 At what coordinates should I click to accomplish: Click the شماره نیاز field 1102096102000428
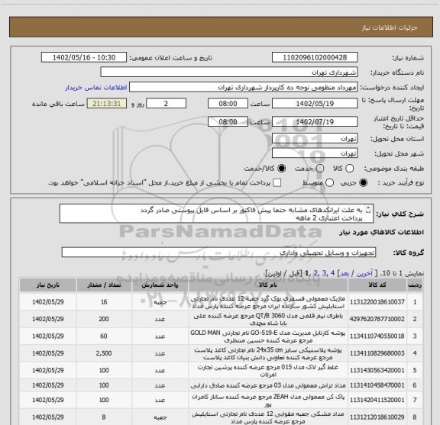(315, 57)
